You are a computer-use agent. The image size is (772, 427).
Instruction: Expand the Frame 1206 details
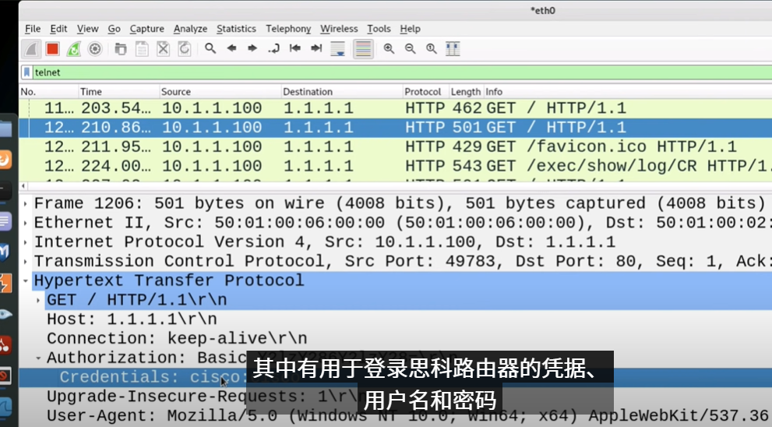pos(27,203)
